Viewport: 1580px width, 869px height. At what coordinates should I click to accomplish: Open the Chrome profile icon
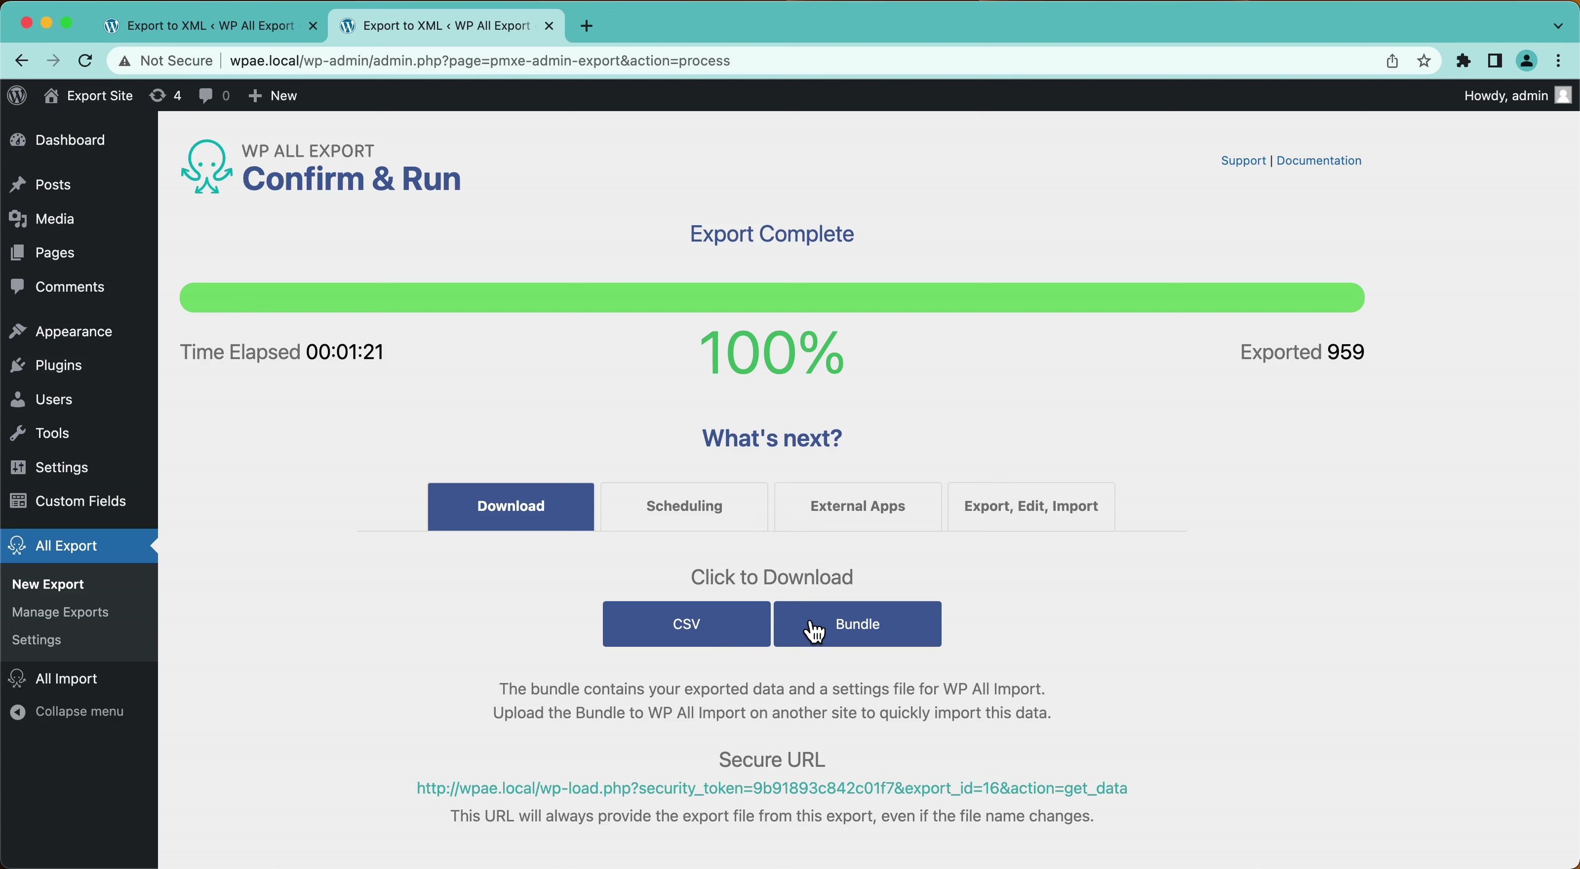pos(1527,61)
